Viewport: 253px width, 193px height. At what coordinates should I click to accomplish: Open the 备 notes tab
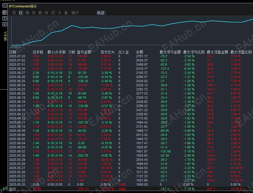[66, 13]
